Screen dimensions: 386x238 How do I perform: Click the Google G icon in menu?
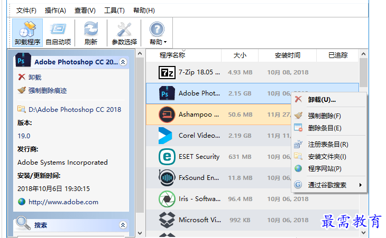[x=298, y=185]
